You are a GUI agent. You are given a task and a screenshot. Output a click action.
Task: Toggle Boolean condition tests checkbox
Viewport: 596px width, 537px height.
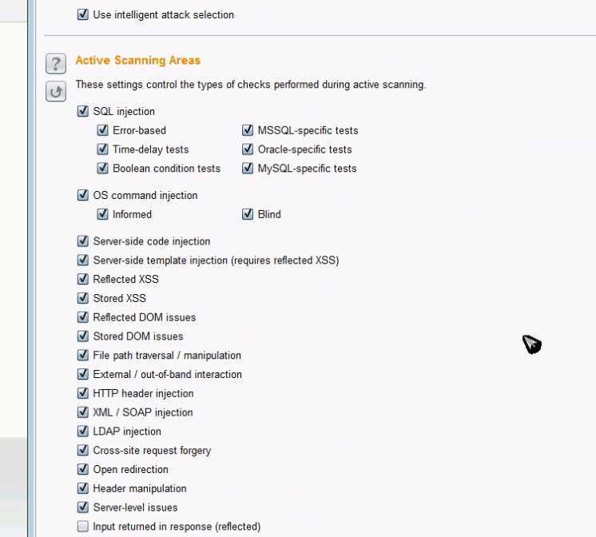click(102, 168)
